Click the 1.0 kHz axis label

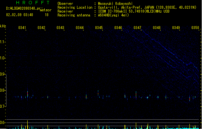point(3,58)
